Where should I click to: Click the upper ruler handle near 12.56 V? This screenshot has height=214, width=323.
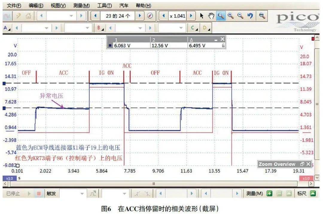[4, 83]
